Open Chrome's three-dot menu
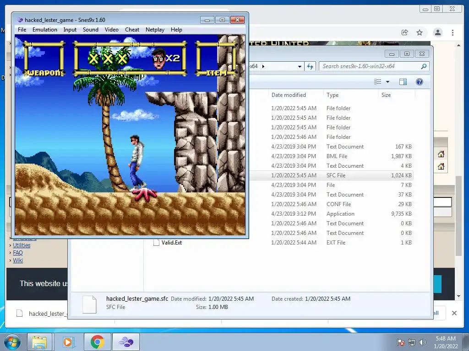Screen dimensions: 469x351 coord(453,32)
